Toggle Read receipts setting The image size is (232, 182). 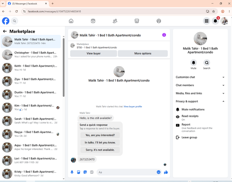[200, 118]
